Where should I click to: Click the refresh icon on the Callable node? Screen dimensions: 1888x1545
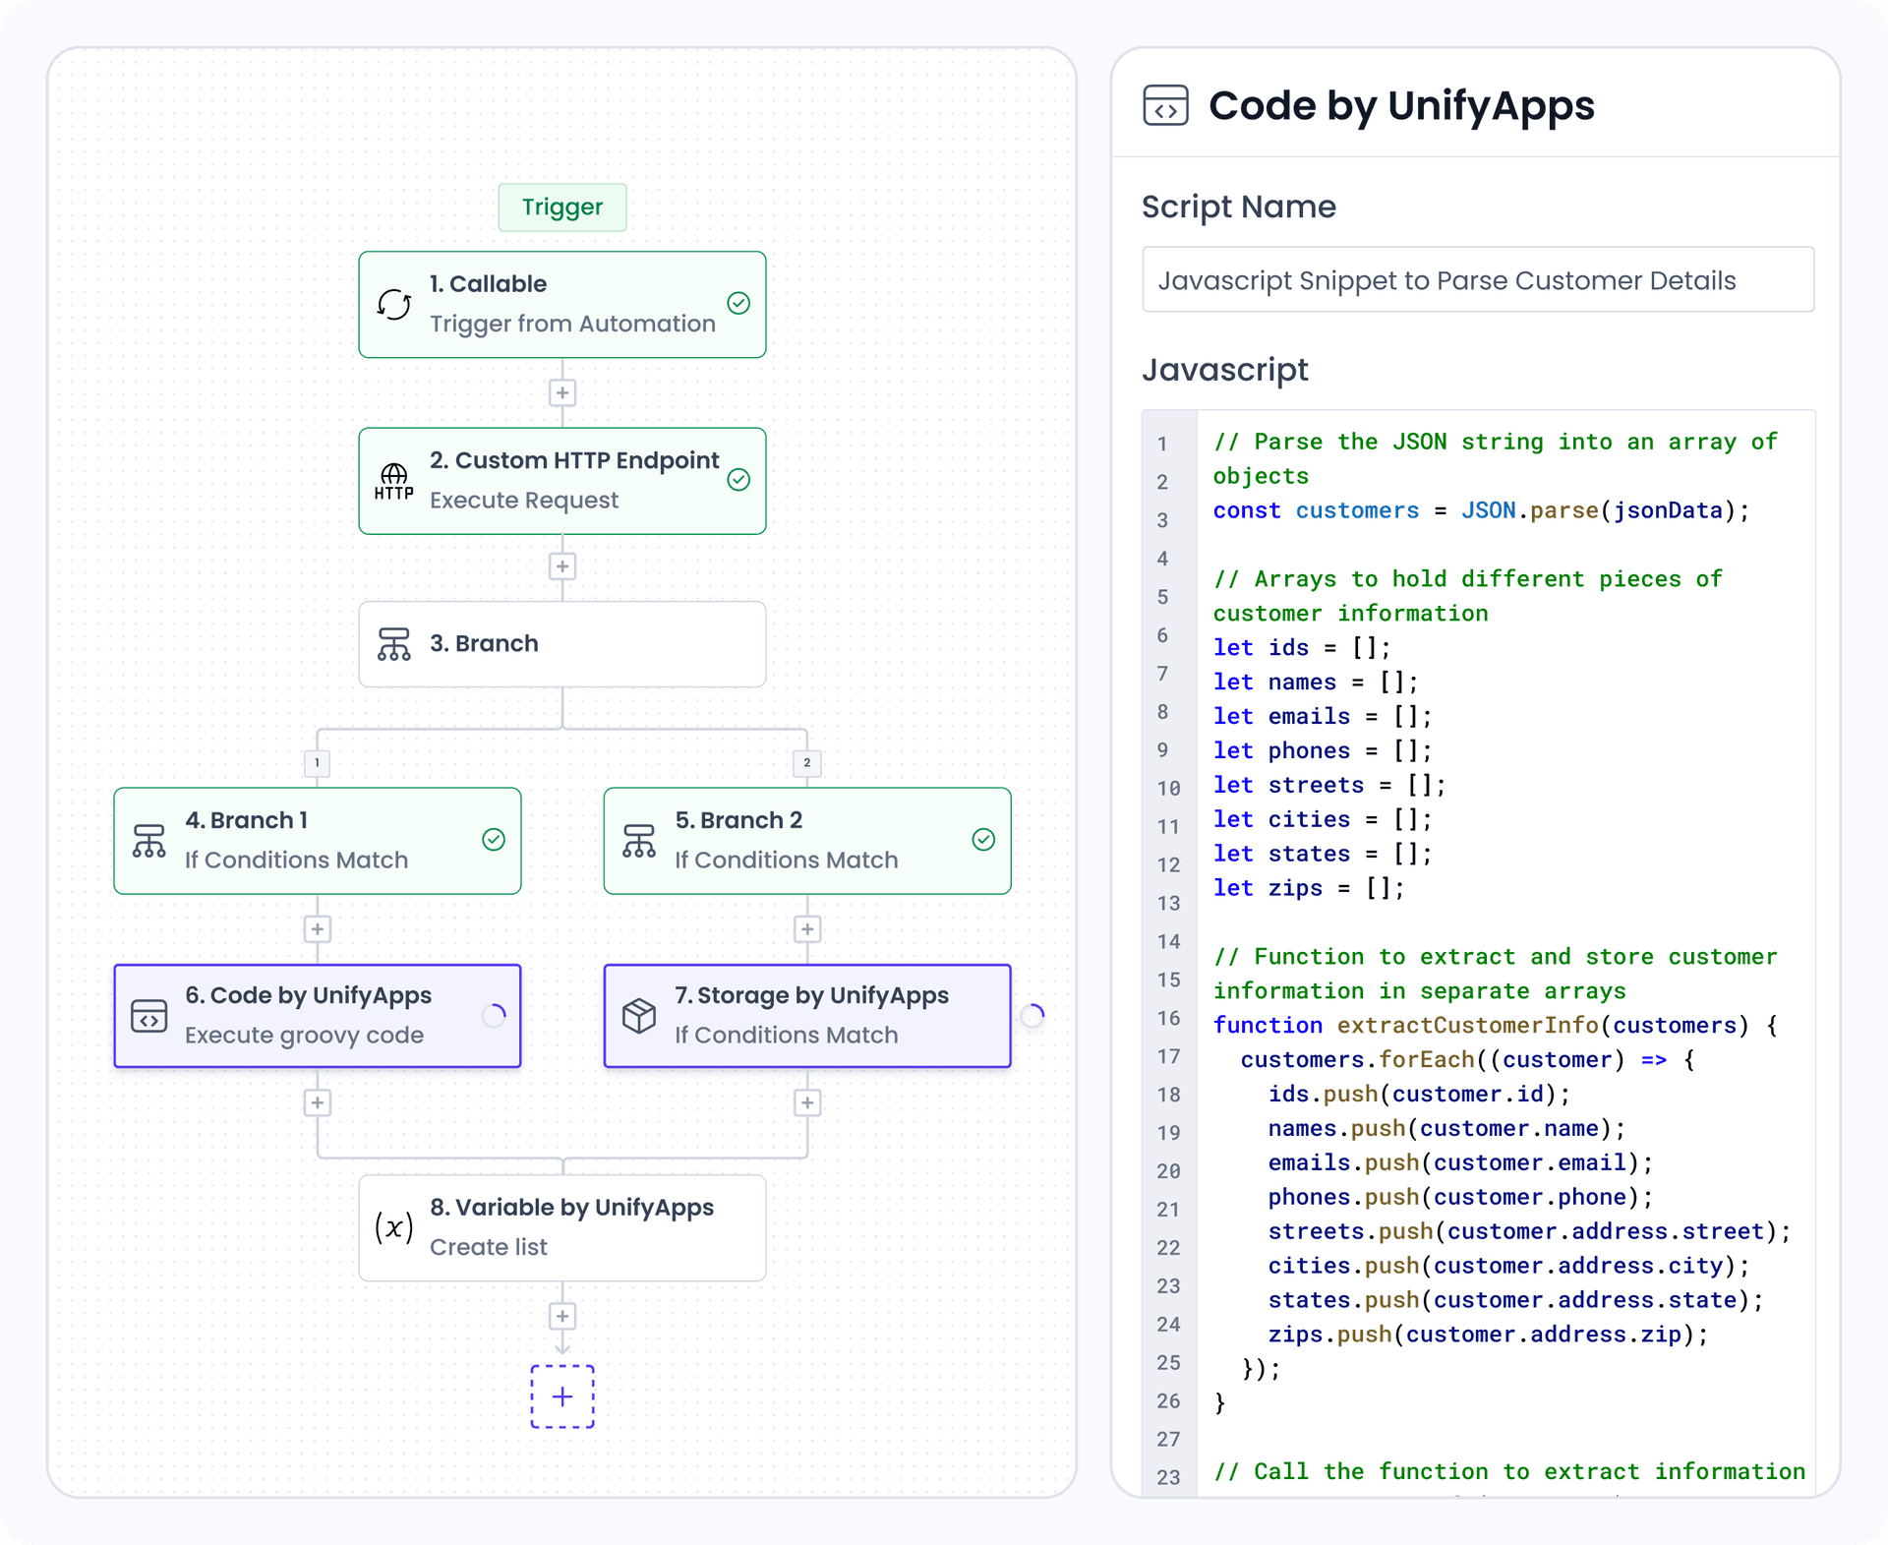[x=393, y=305]
